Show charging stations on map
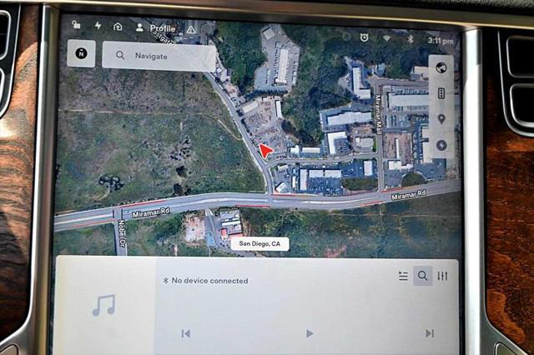 [x=441, y=145]
